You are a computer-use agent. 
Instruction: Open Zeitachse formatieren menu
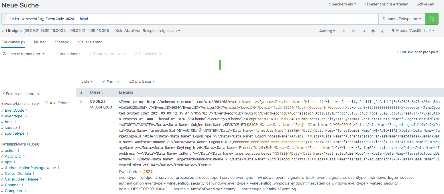(23, 54)
